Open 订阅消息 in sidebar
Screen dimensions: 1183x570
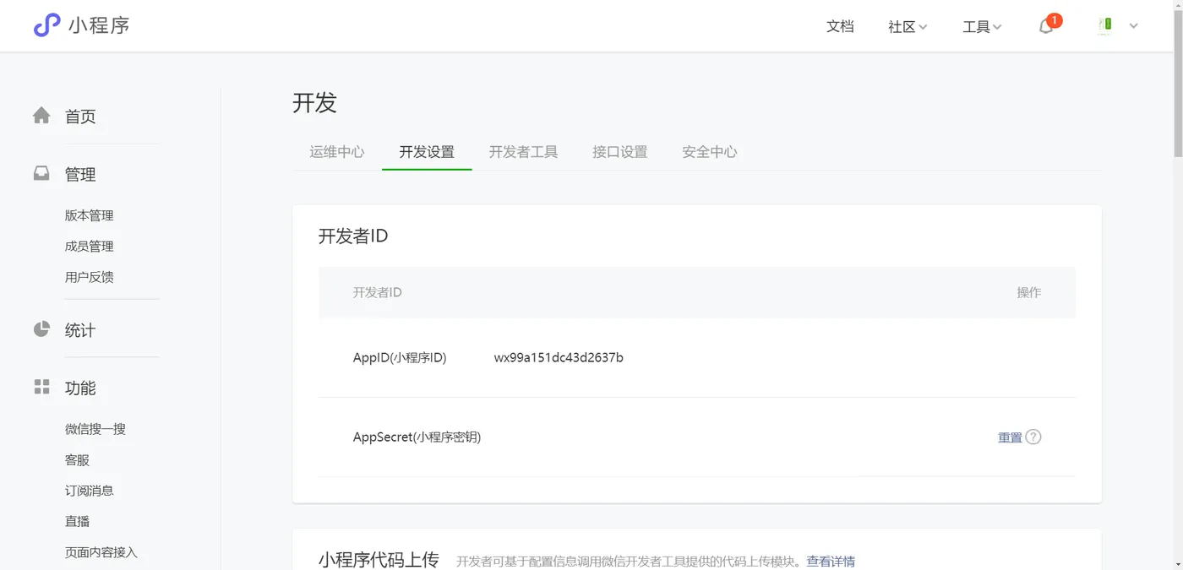click(x=90, y=491)
